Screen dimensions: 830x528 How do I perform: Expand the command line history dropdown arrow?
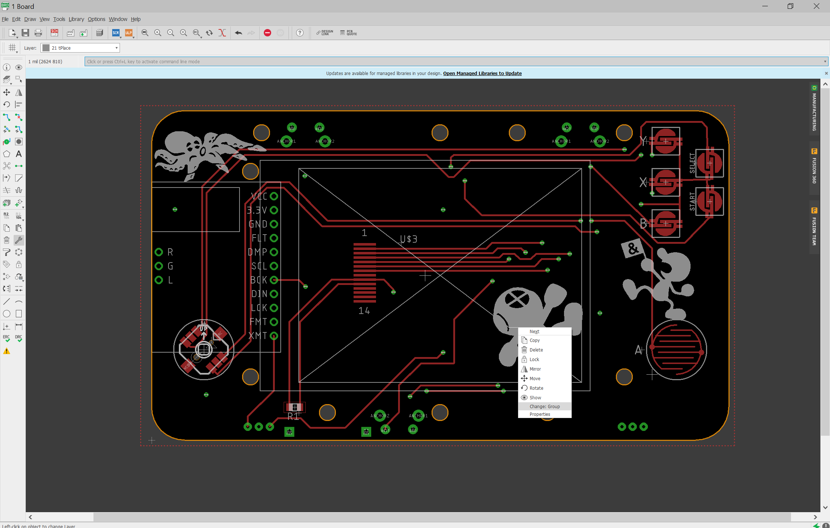click(x=825, y=61)
